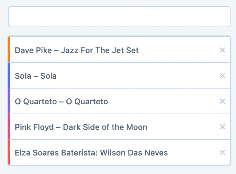The width and height of the screenshot is (236, 174).
Task: Click the empty text input field
Action: tap(119, 17)
